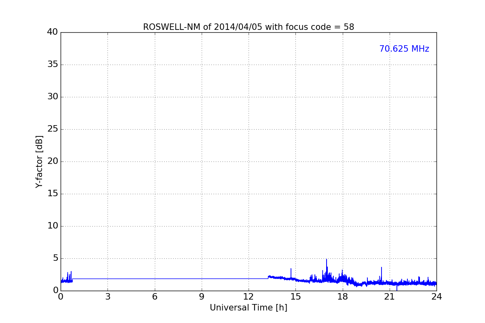Click the y-axis tick label 30
This screenshot has height=323, width=485.
(53, 97)
